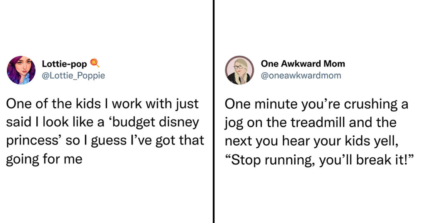Click the line starting 'One minute you're crushing'
This screenshot has height=223, width=427.
pos(316,104)
